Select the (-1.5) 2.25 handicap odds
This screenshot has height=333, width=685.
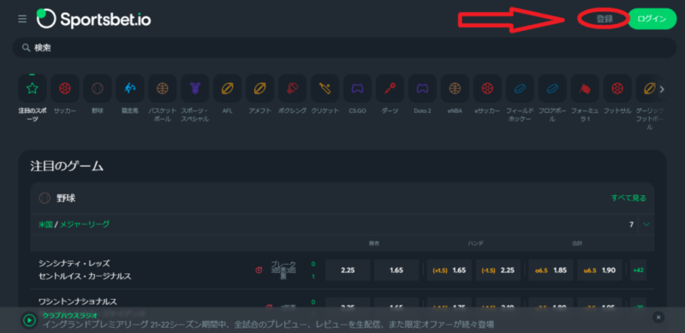[498, 270]
